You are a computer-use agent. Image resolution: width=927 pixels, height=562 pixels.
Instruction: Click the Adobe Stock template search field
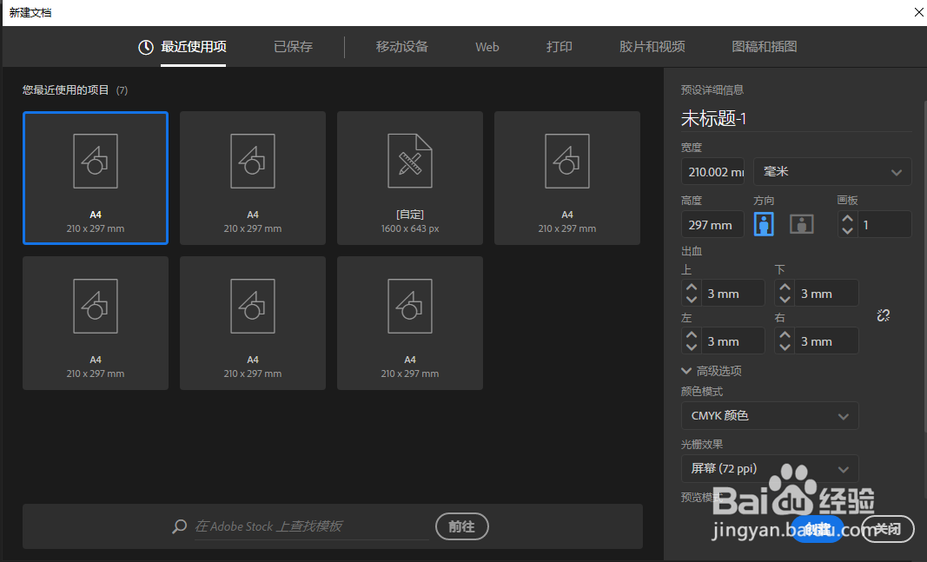pyautogui.click(x=311, y=526)
